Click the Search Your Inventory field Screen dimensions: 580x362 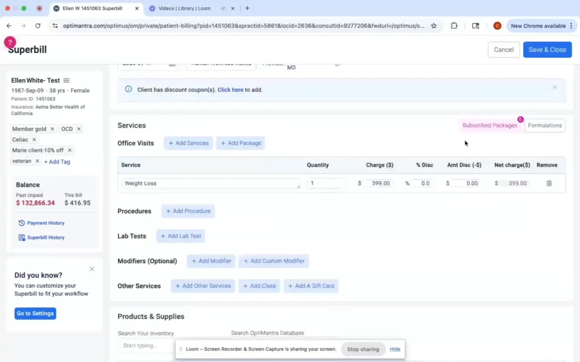(x=146, y=346)
